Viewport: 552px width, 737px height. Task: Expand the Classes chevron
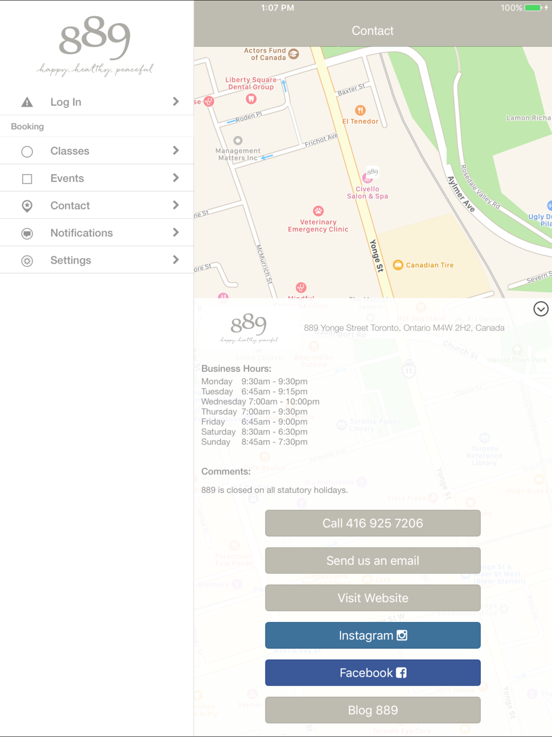[176, 151]
